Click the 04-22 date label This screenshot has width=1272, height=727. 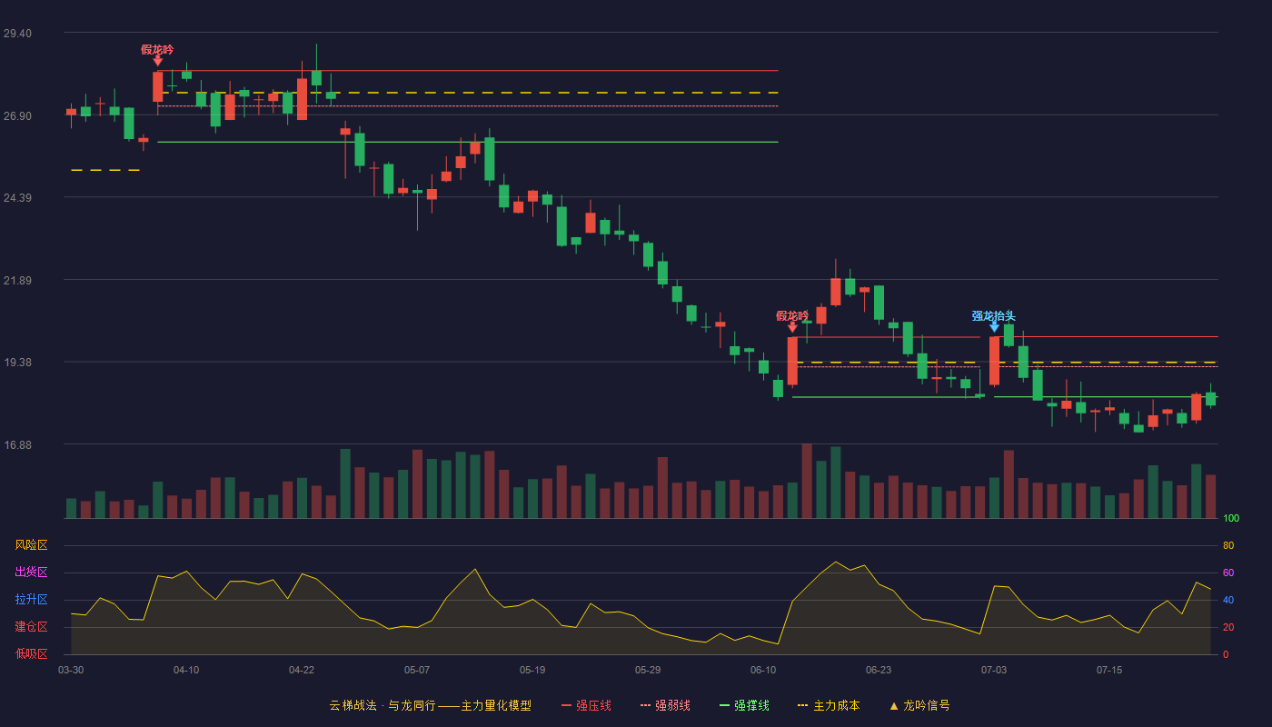click(x=302, y=670)
